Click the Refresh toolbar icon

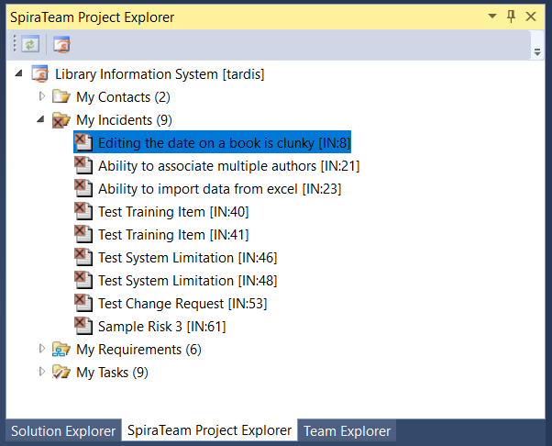click(x=30, y=44)
